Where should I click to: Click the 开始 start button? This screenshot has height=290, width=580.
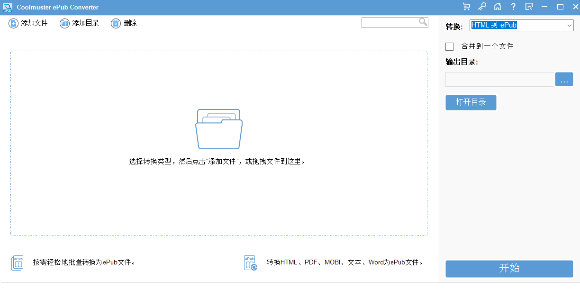509,269
